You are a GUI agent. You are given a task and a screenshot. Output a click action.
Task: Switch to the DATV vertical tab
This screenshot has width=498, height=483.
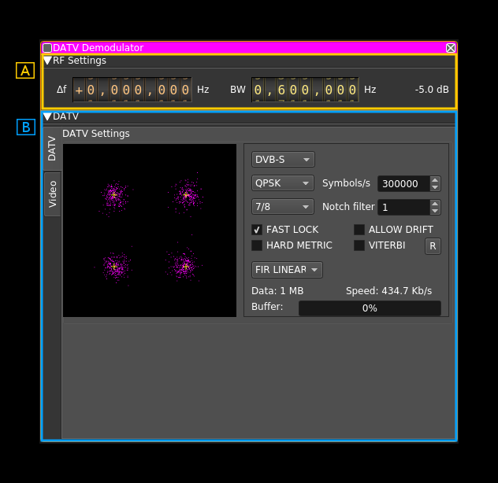(52, 149)
